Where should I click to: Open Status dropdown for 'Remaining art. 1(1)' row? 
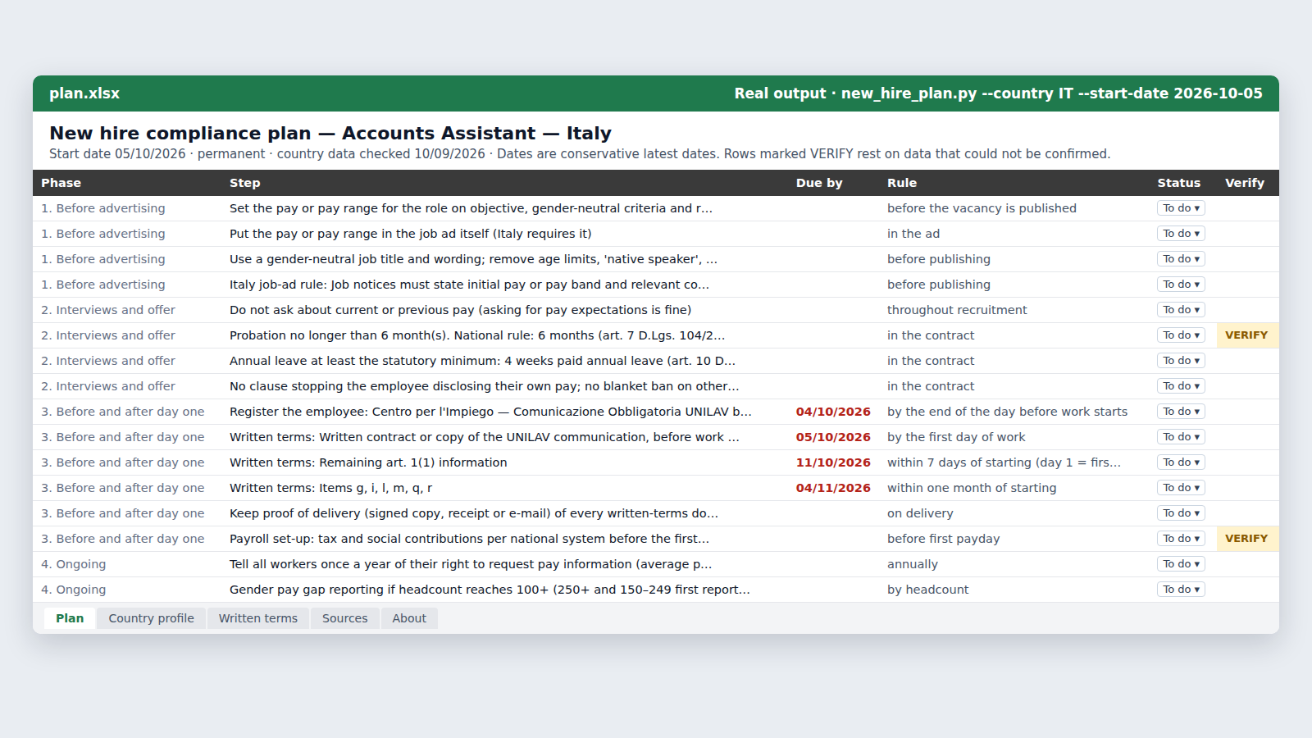(x=1181, y=462)
